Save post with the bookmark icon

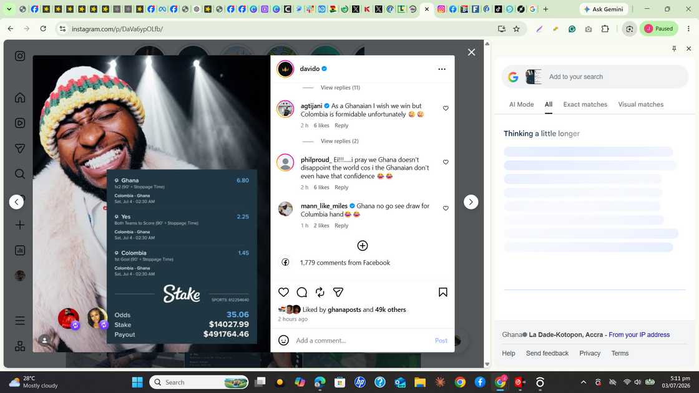point(442,293)
